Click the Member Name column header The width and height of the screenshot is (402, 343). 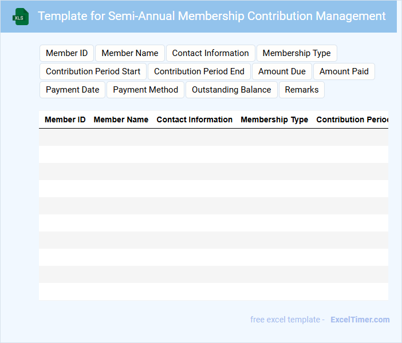click(x=121, y=119)
